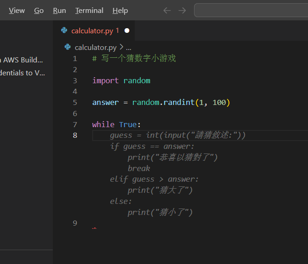Open the credentials to V... sidebar entry
308x264 pixels.
point(22,73)
